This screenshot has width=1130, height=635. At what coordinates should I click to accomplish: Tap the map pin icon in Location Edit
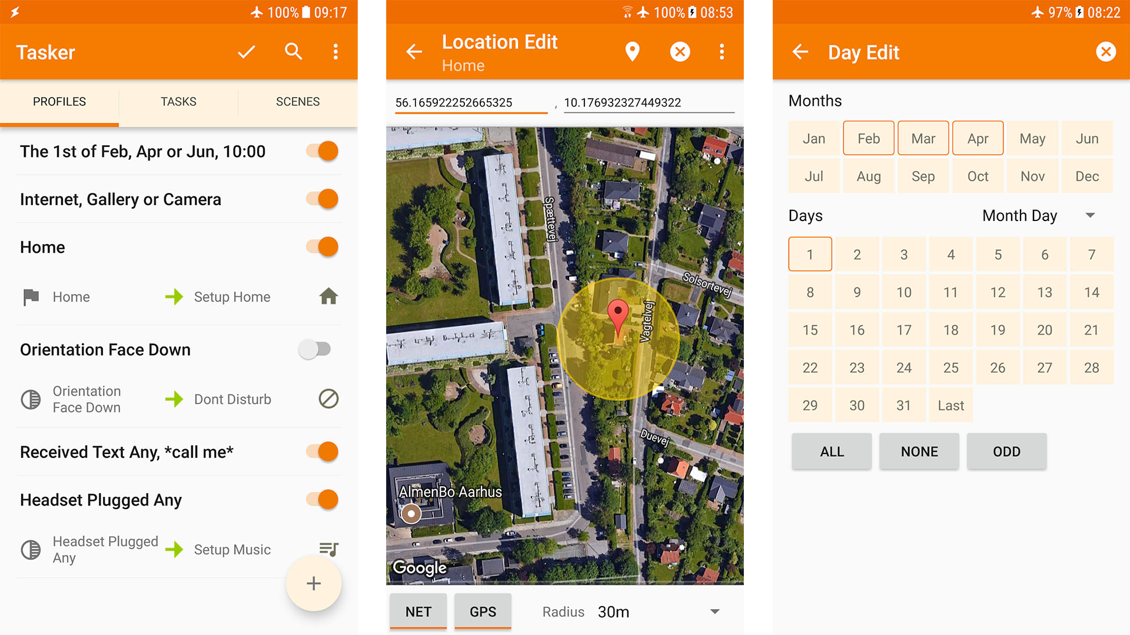pyautogui.click(x=632, y=52)
